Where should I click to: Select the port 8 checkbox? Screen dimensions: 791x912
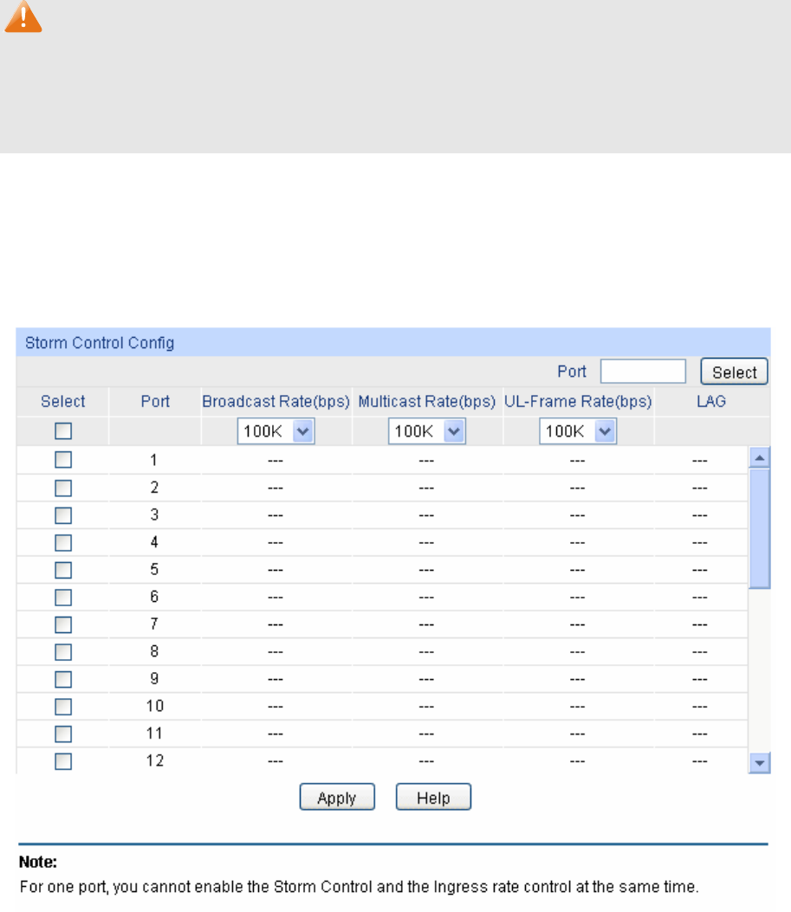(63, 651)
